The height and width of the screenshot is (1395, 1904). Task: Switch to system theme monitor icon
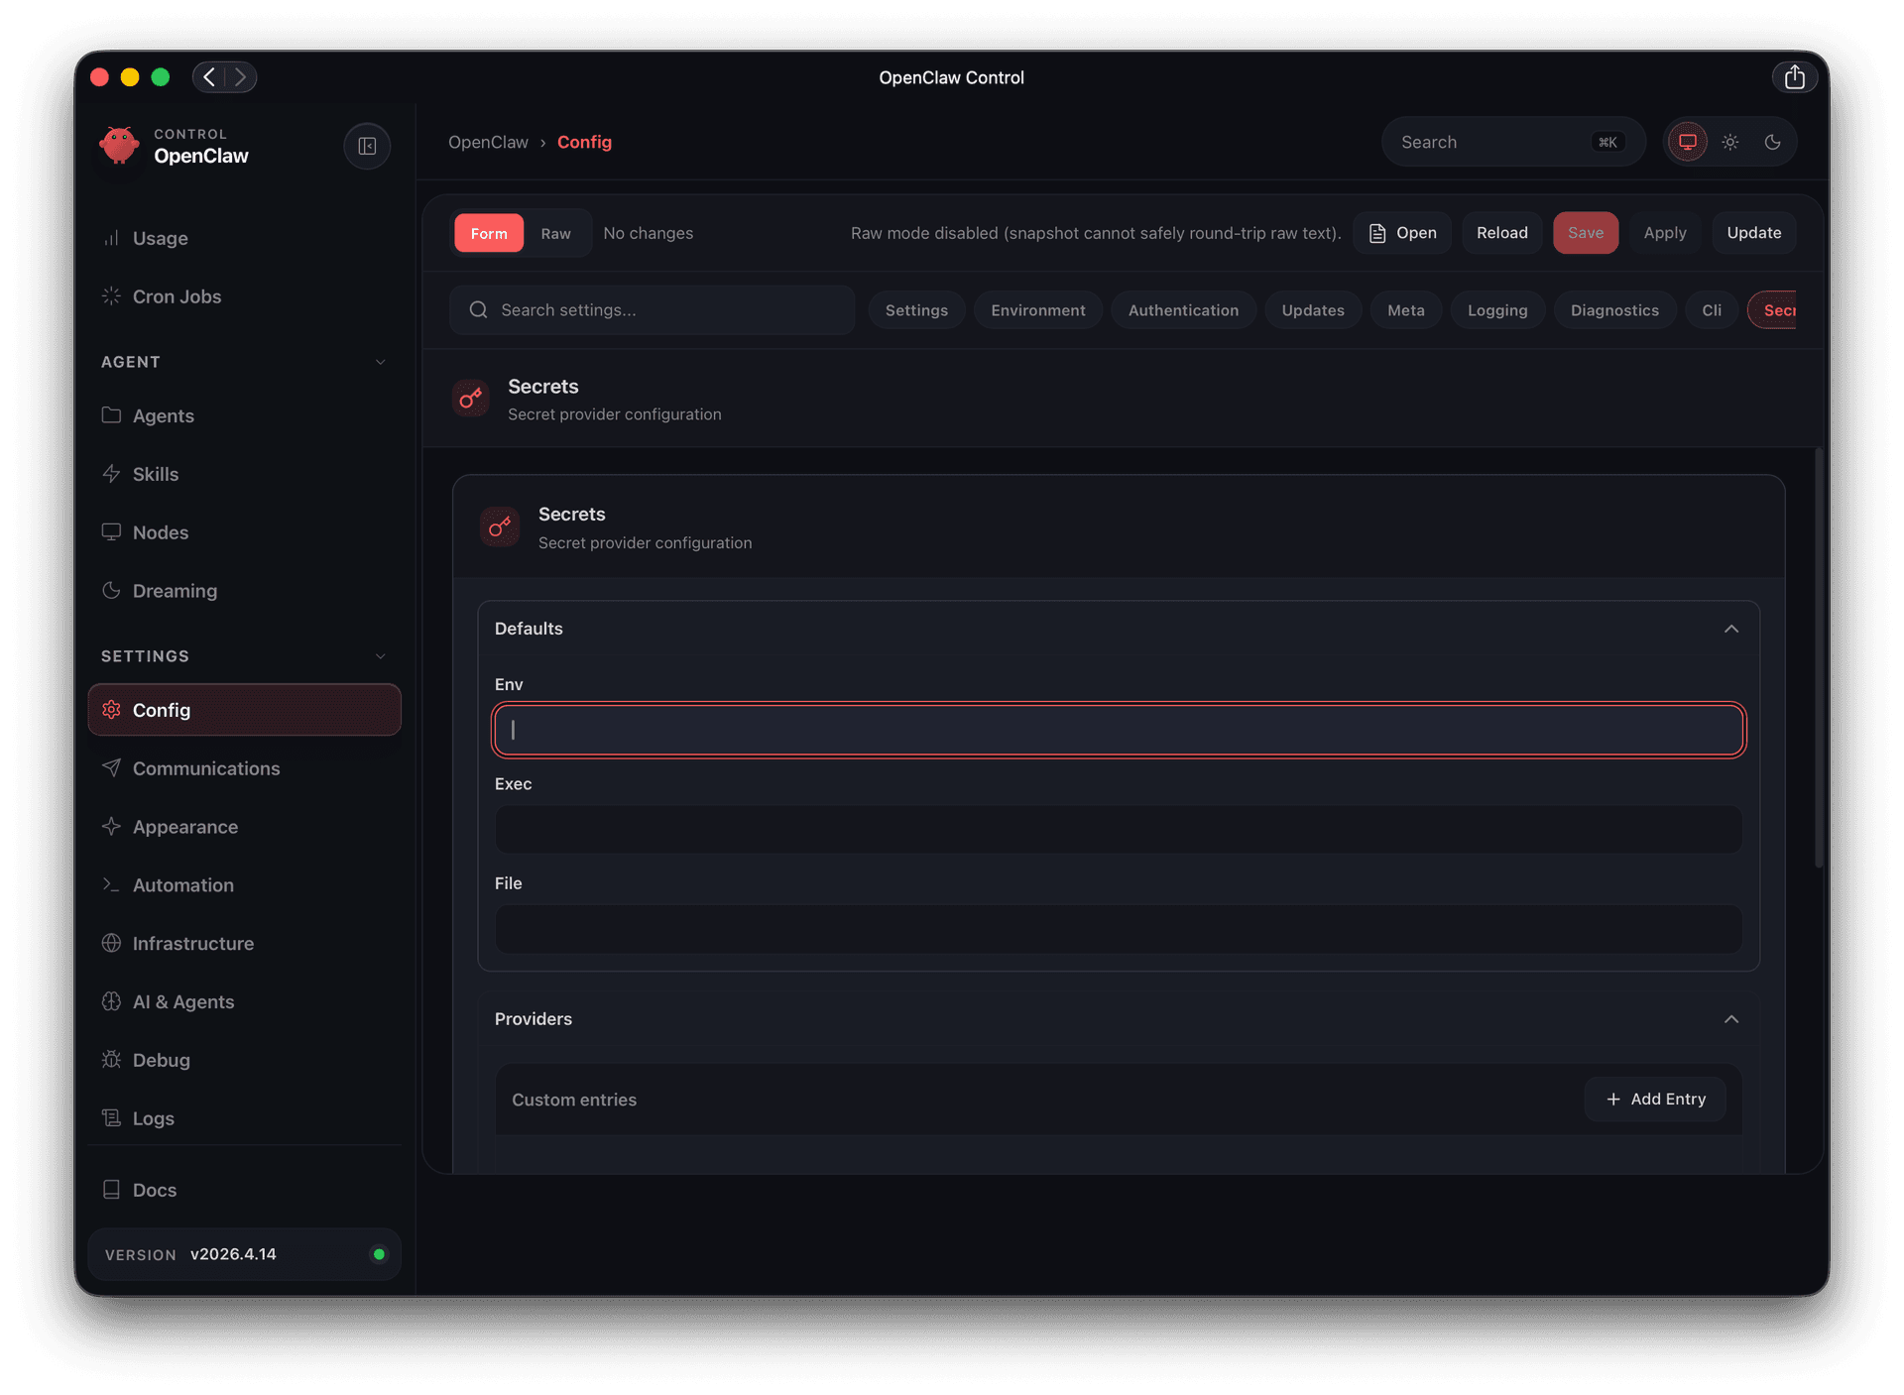click(1687, 142)
